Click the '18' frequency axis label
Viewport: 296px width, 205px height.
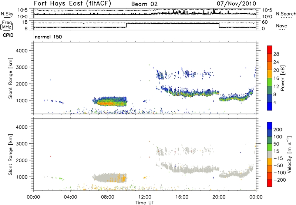24,22
